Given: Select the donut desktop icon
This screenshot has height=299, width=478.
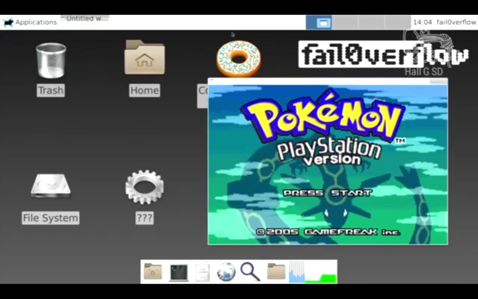Looking at the screenshot, I should point(239,58).
